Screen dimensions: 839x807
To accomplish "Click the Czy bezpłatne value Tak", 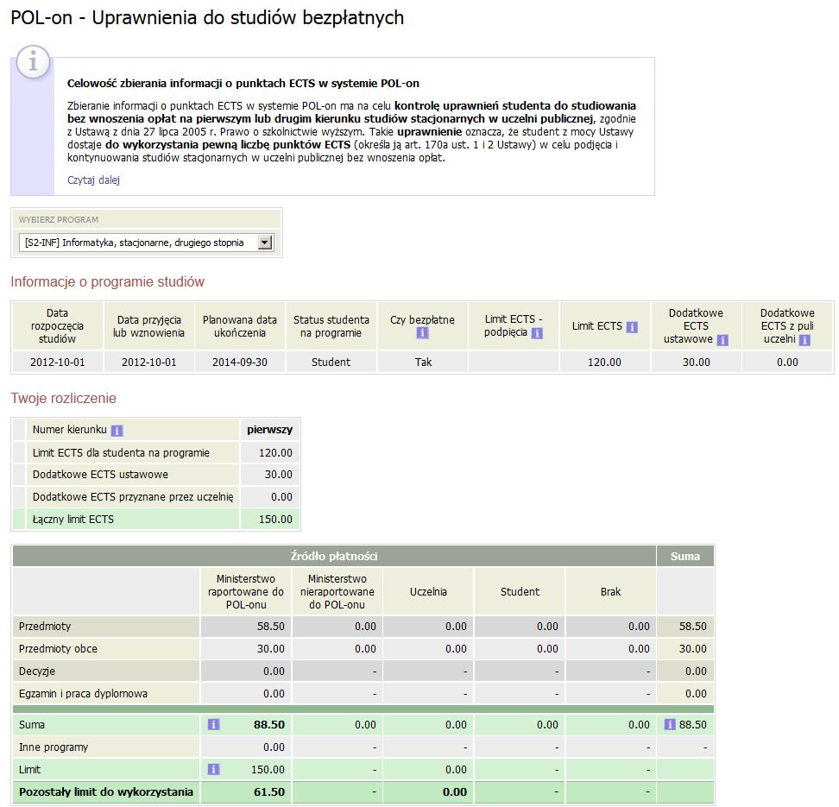I will point(423,363).
